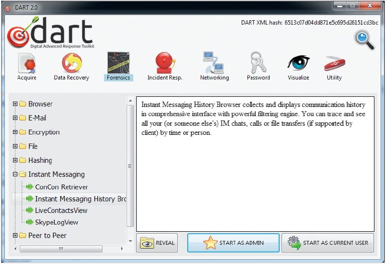Click the DART XML hash text
This screenshot has height=264, width=386.
[x=309, y=23]
